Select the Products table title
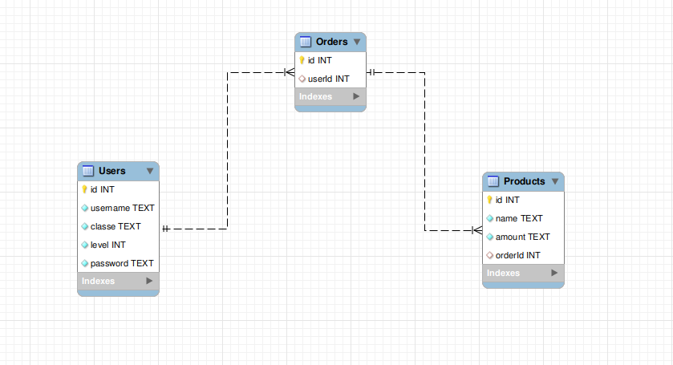This screenshot has width=673, height=365. (525, 181)
